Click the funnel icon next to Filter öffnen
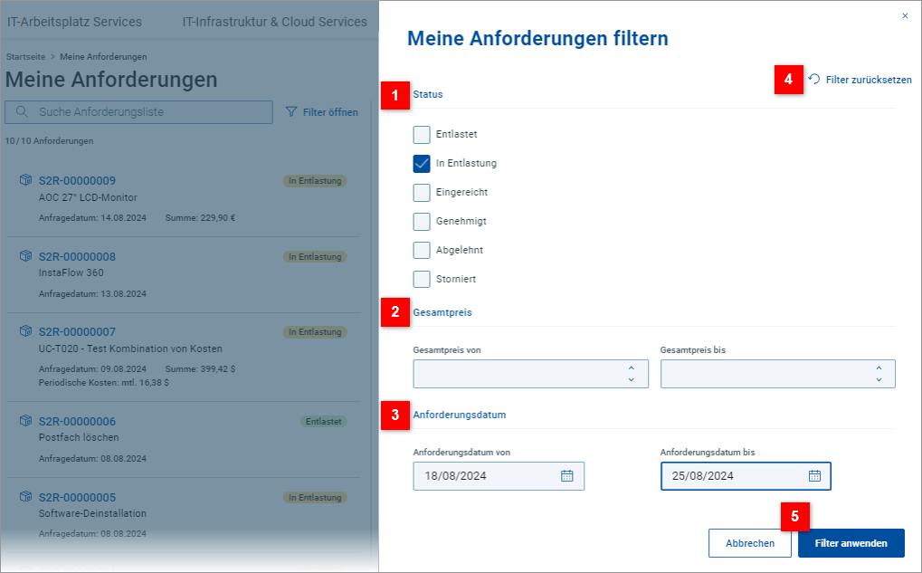The image size is (922, 573). pyautogui.click(x=291, y=112)
